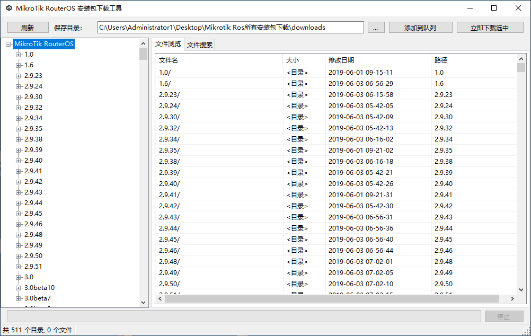Select the 2.9.23/ file list entry
Screen dimensions: 531x336
tap(170, 95)
